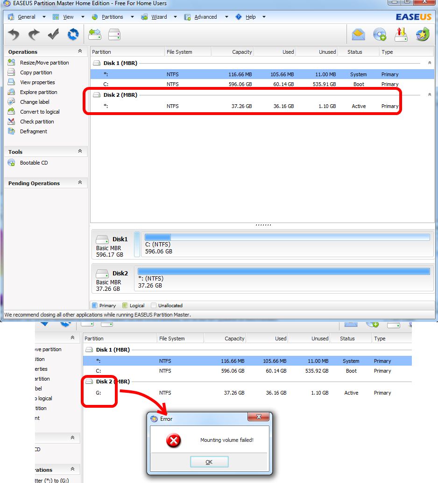Collapse the Disk 2 (MBR) group in top list
The image size is (438, 483).
(430, 94)
